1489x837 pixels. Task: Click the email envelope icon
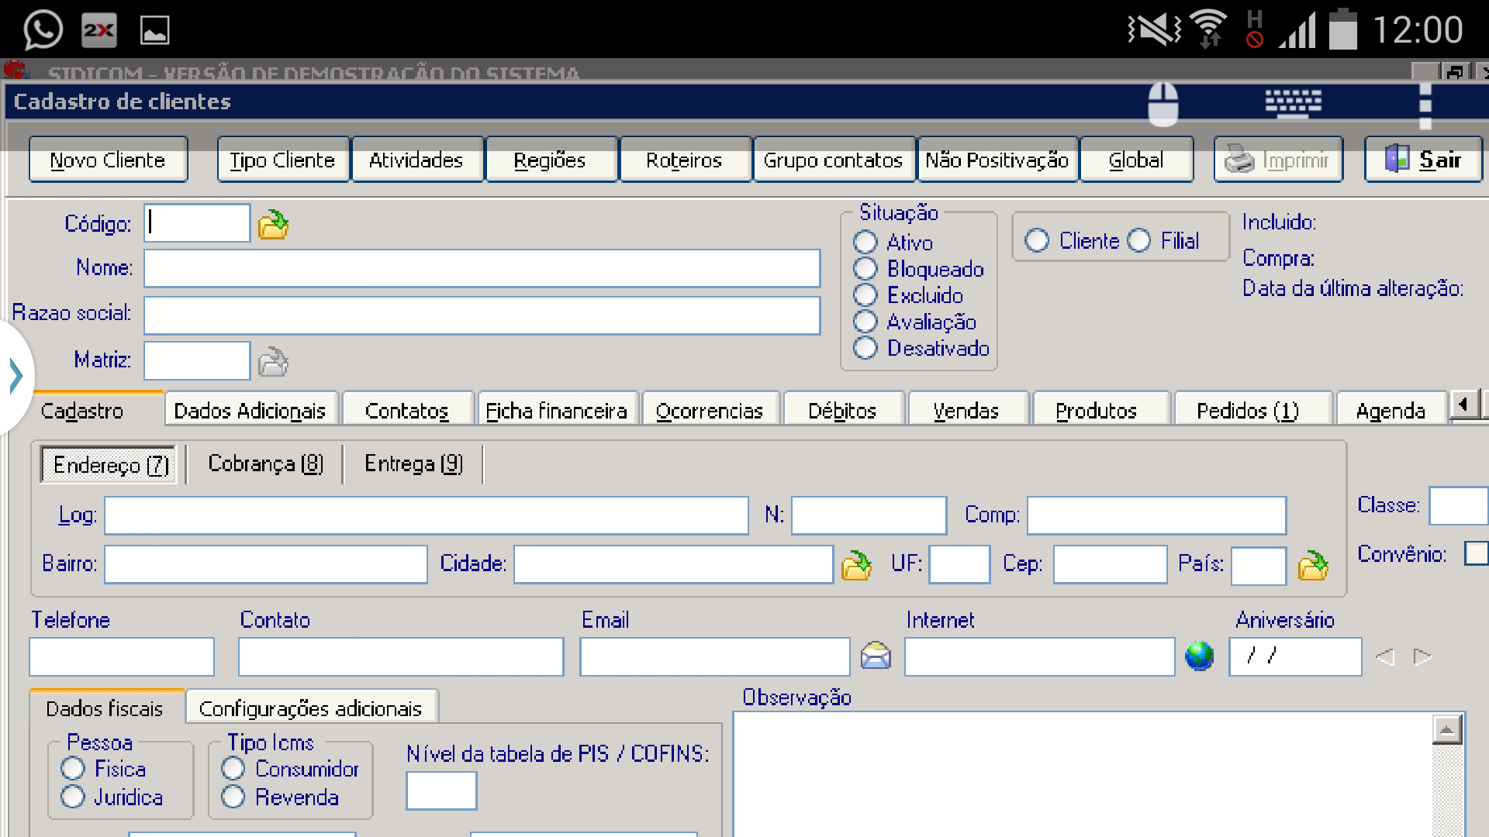876,656
